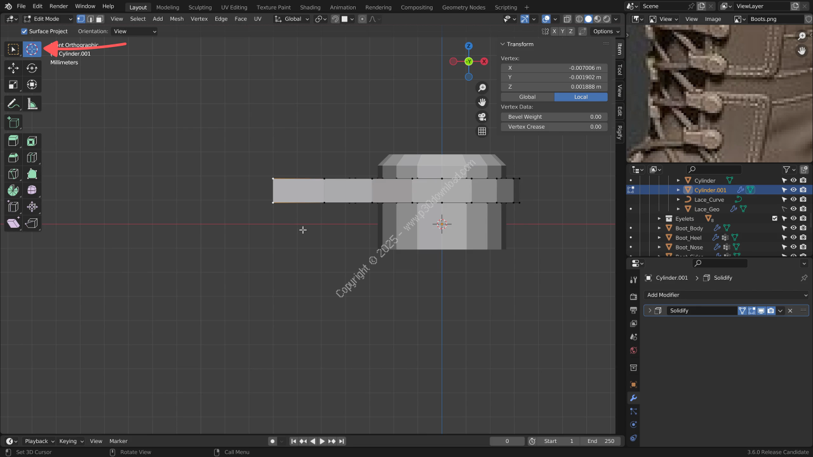Expand the Solidify modifier panel
813x457 pixels.
pos(649,310)
